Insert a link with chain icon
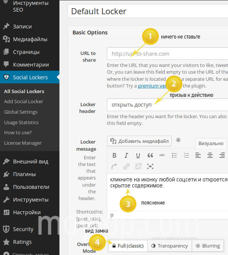The image size is (228, 255). coord(126,166)
